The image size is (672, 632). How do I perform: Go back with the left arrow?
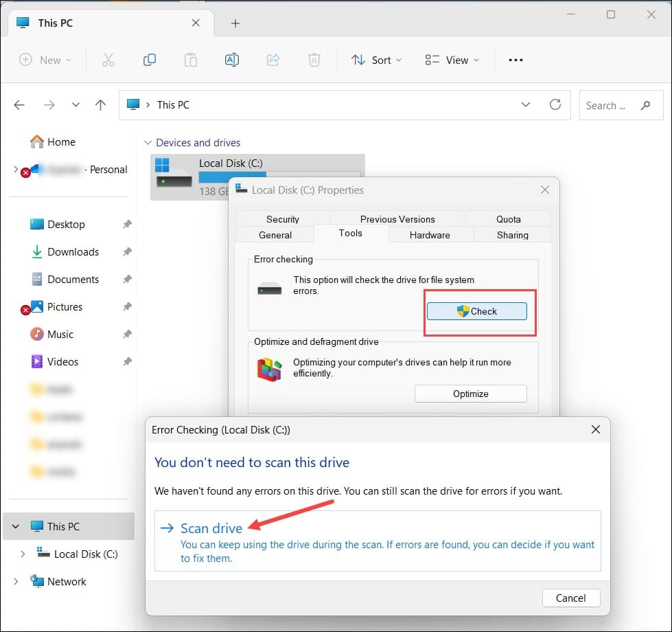click(x=19, y=105)
